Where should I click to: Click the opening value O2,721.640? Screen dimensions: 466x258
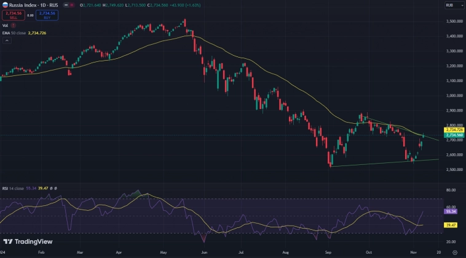(90, 5)
